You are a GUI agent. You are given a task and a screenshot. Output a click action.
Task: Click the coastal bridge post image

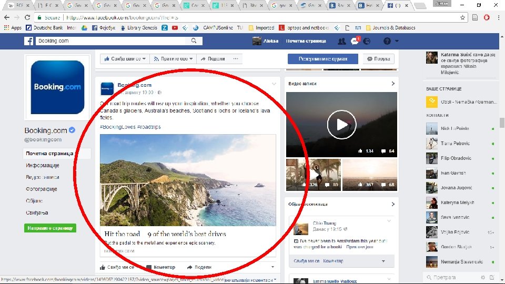click(x=188, y=180)
